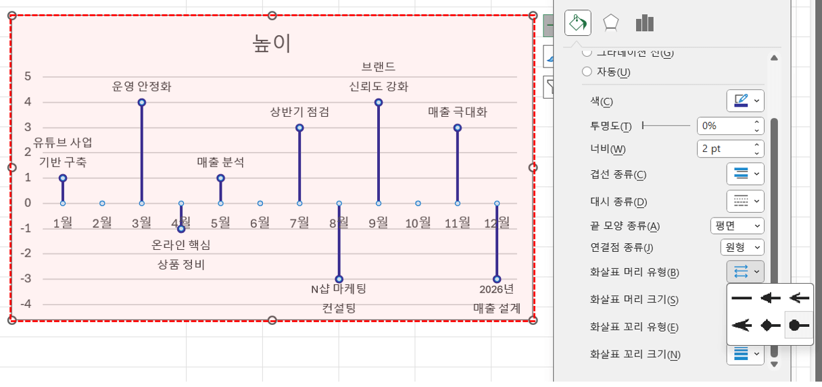The width and height of the screenshot is (822, 387).
Task: Choose the no-arrow plain line option
Action: [x=742, y=297]
